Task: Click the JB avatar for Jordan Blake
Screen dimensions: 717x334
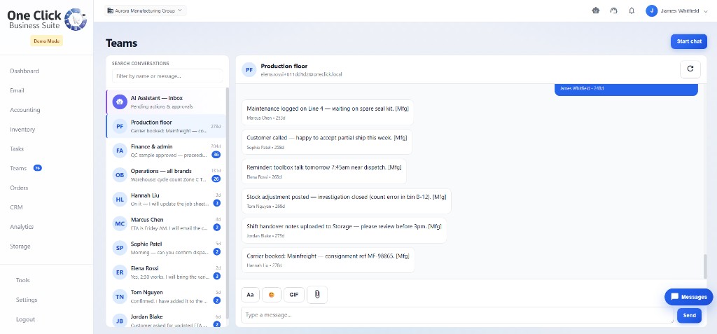Action: pos(120,320)
